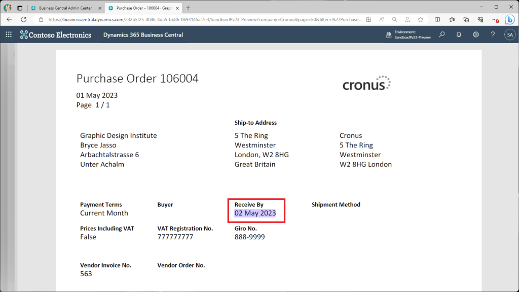Focus the browser address bar URL
Screen dimensions: 519x292
pos(205,20)
